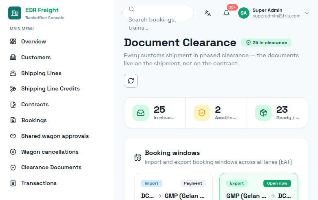Click the In clearance inbox icon
The height and width of the screenshot is (200, 318).
[x=141, y=113]
